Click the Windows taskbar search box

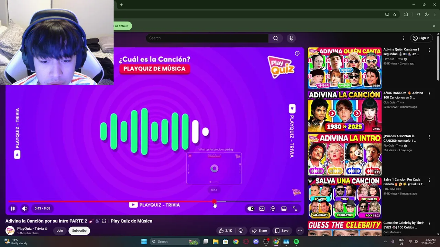click(x=175, y=242)
